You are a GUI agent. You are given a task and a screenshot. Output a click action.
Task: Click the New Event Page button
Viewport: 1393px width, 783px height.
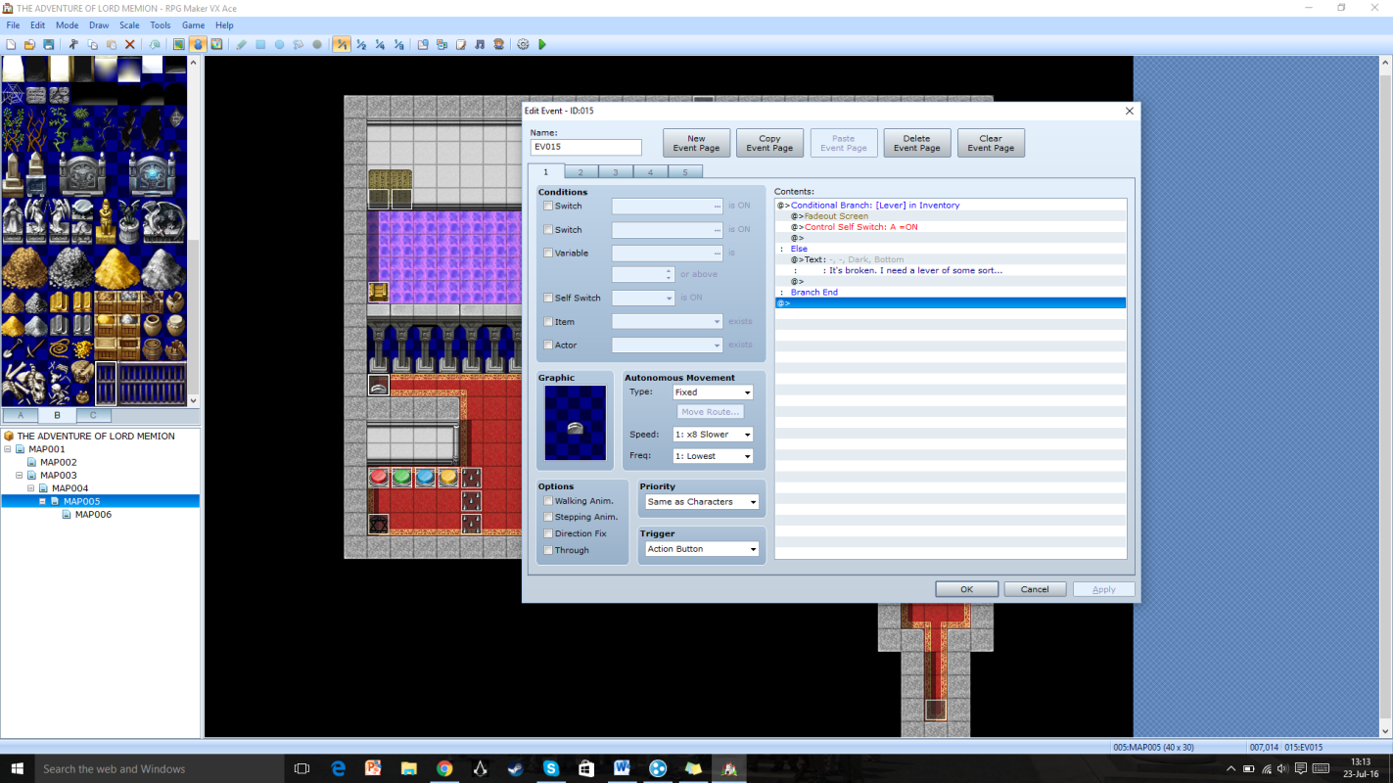696,143
